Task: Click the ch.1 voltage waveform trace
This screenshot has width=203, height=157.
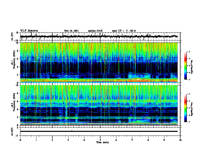Action: tap(99, 36)
